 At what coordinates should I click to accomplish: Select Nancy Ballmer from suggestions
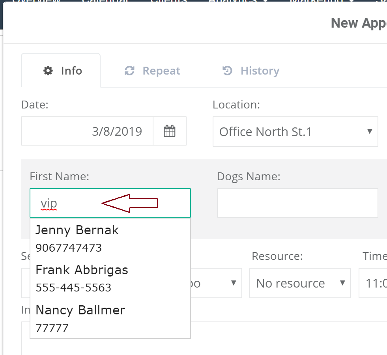click(110, 319)
